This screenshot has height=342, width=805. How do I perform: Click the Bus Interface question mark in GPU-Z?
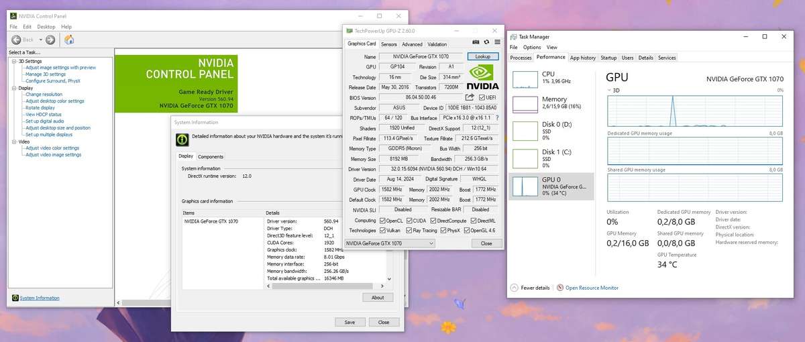[496, 117]
